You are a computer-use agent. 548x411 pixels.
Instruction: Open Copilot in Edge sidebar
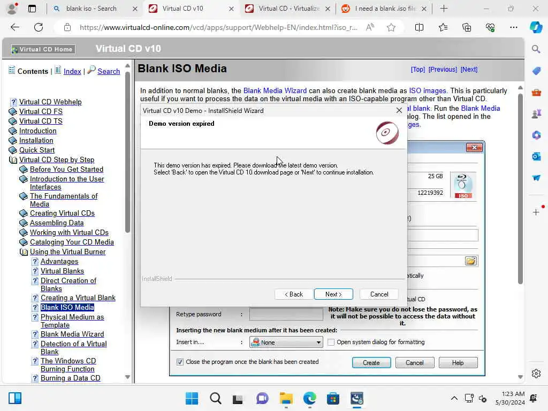536,27
